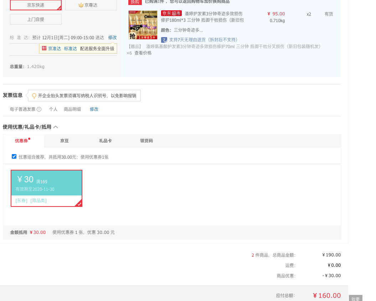Click the 商品明细 invoice content text
This screenshot has width=376, height=301.
click(x=72, y=109)
